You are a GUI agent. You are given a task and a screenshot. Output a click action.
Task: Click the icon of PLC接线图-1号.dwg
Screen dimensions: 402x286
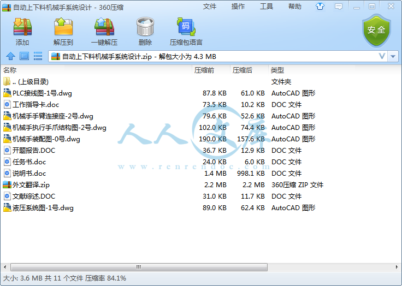pos(7,93)
